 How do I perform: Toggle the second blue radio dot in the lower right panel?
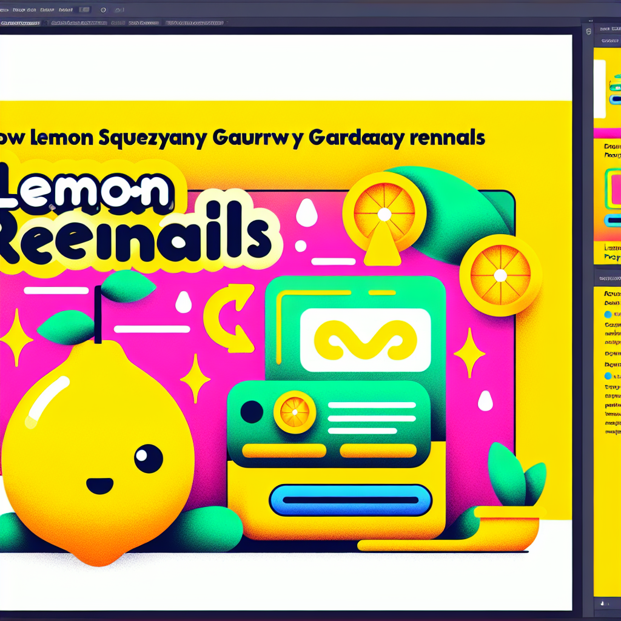608,376
